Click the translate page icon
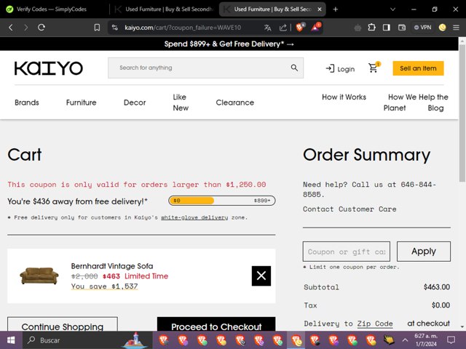Viewport: 466px width, 349px height. click(267, 28)
